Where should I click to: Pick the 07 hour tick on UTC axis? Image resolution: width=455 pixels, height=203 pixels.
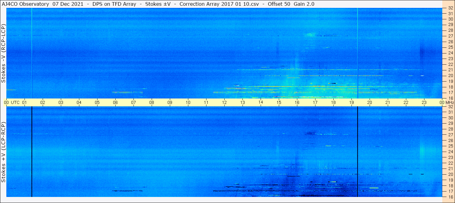tap(134, 102)
